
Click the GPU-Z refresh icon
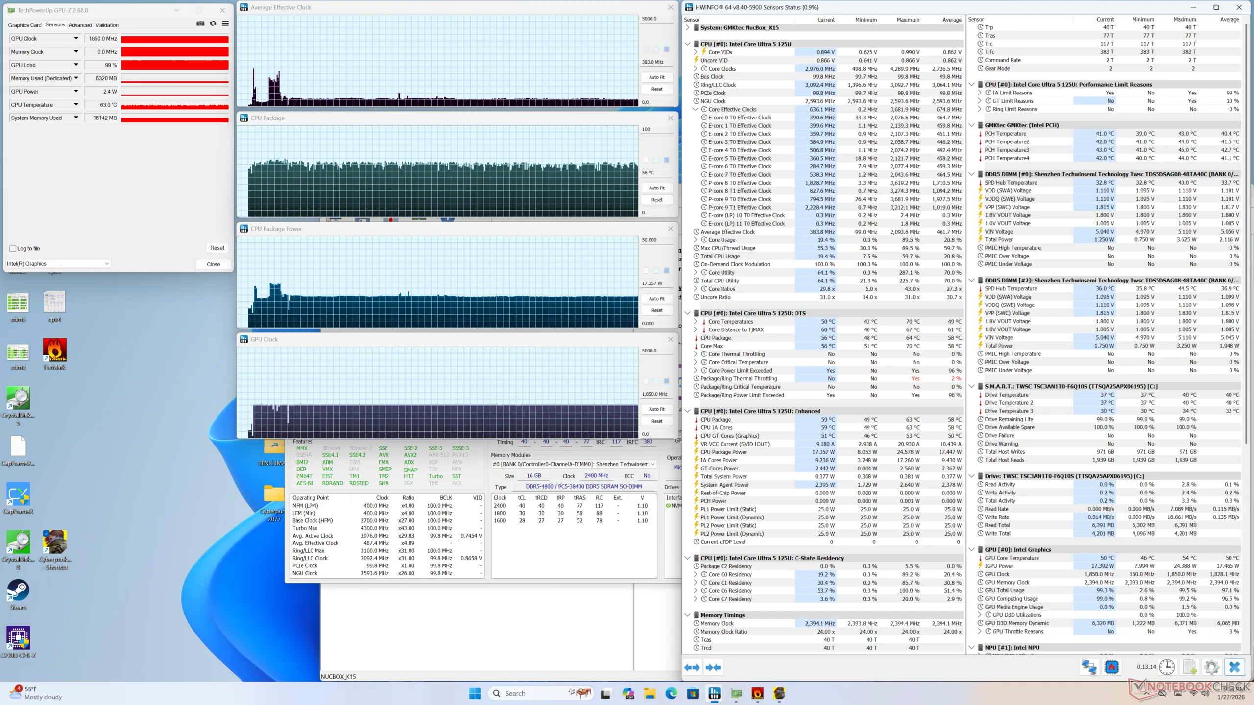(213, 23)
